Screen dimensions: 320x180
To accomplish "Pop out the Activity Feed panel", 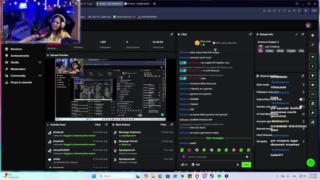I will point(106,124).
